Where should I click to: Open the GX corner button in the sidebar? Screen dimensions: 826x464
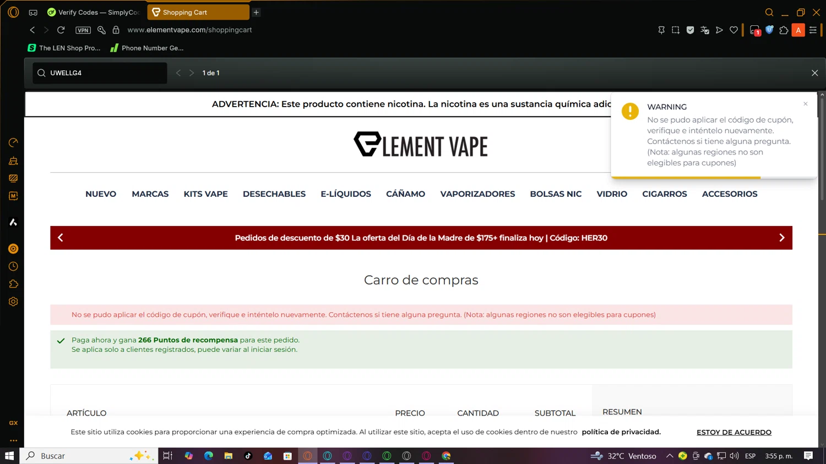pyautogui.click(x=13, y=423)
